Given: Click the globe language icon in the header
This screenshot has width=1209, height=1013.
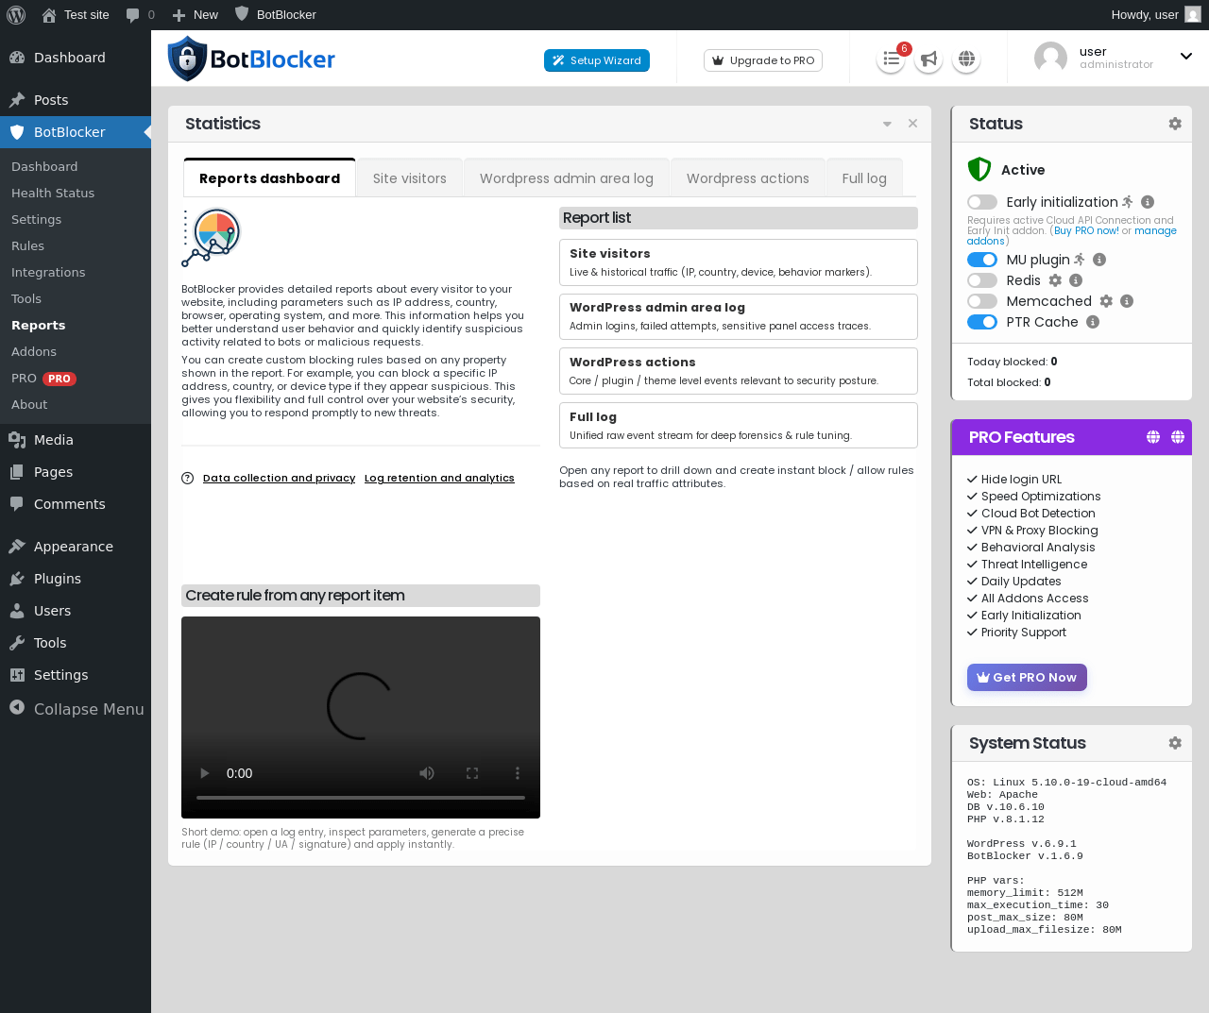Looking at the screenshot, I should 966,59.
